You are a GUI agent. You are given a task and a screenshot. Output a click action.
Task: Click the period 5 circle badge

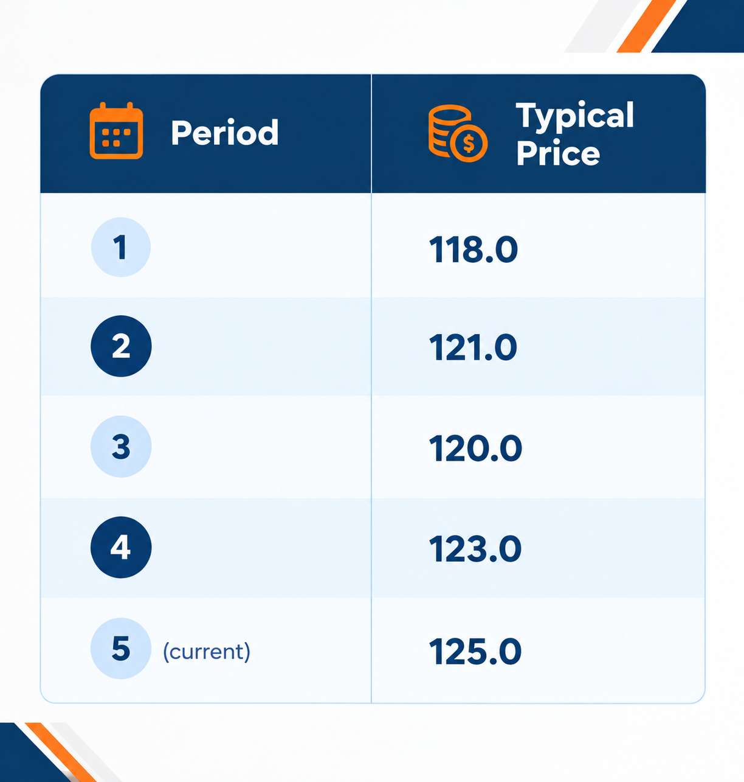[121, 649]
